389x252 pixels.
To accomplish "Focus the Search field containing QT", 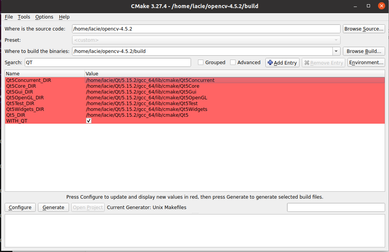I will [108, 62].
